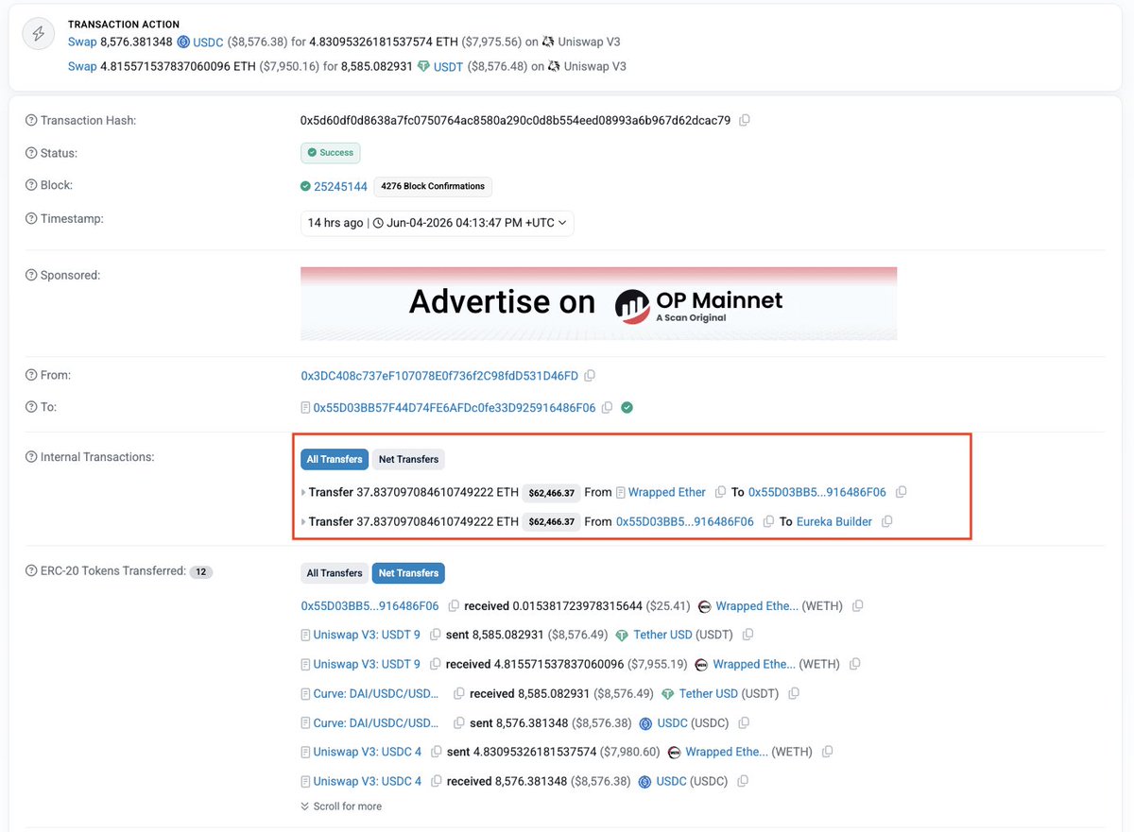The image size is (1134, 832).
Task: Click Swap link in the 8,576.381348 USDC action
Action: click(x=82, y=42)
